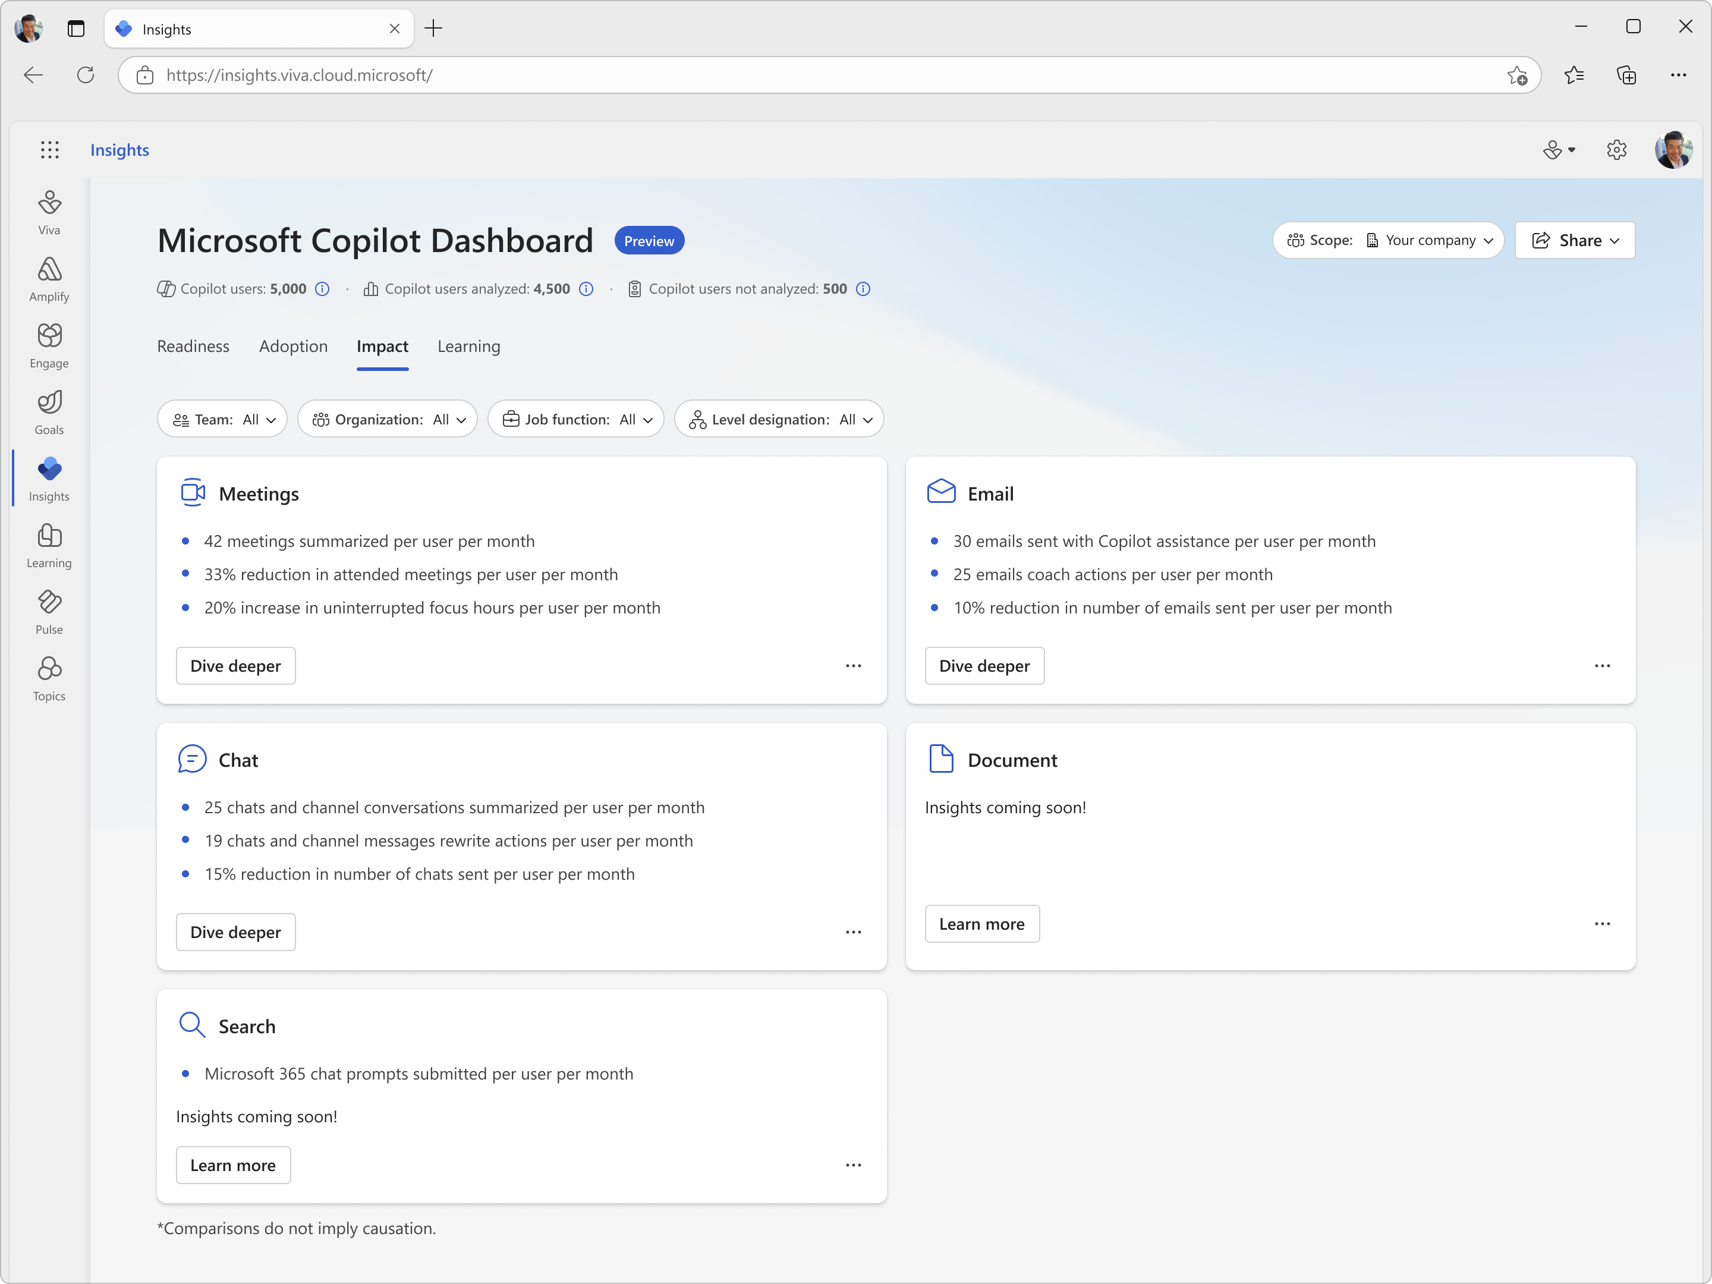Add this page to browser favorites
Screen dimensions: 1712x1284
(1517, 75)
